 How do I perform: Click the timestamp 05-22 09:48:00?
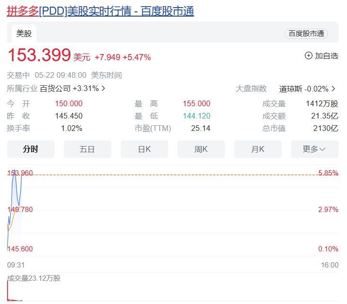[x=61, y=75]
